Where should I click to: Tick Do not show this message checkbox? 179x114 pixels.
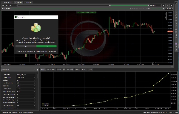(x=17, y=51)
